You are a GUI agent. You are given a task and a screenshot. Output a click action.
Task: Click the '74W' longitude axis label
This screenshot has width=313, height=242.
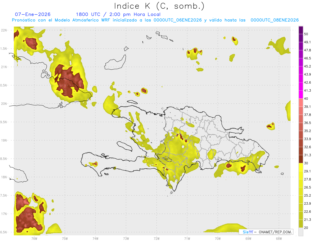click(x=95, y=239)
